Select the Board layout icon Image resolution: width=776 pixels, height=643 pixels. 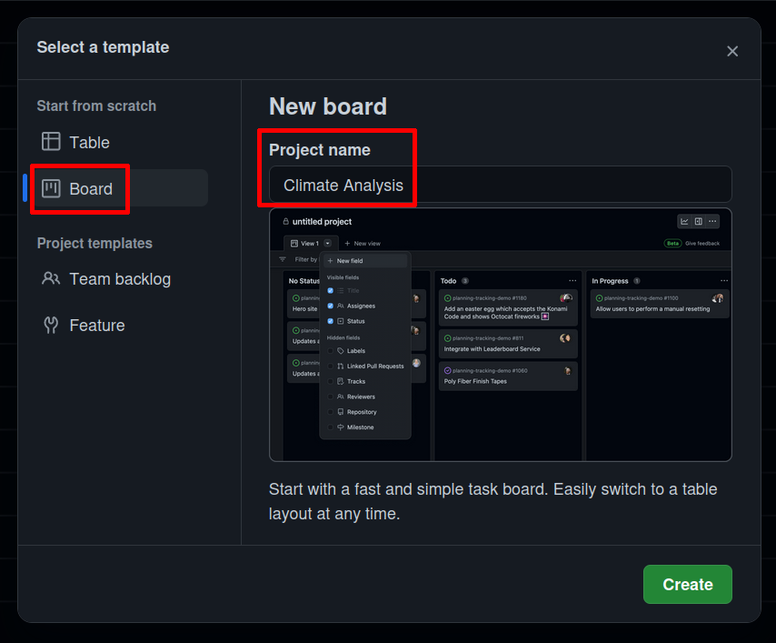pyautogui.click(x=53, y=189)
